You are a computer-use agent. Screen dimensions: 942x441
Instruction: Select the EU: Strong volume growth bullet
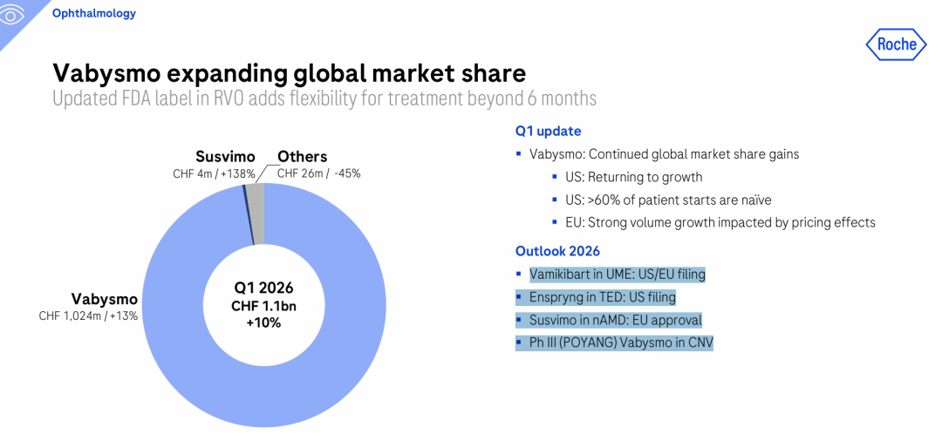click(720, 222)
